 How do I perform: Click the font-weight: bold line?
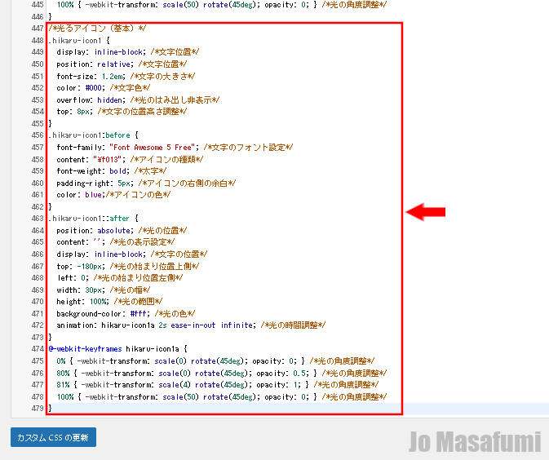(x=111, y=171)
